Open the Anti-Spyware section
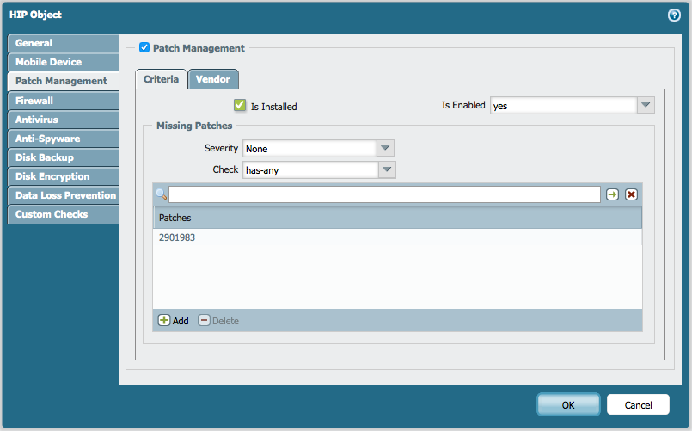 click(x=63, y=139)
